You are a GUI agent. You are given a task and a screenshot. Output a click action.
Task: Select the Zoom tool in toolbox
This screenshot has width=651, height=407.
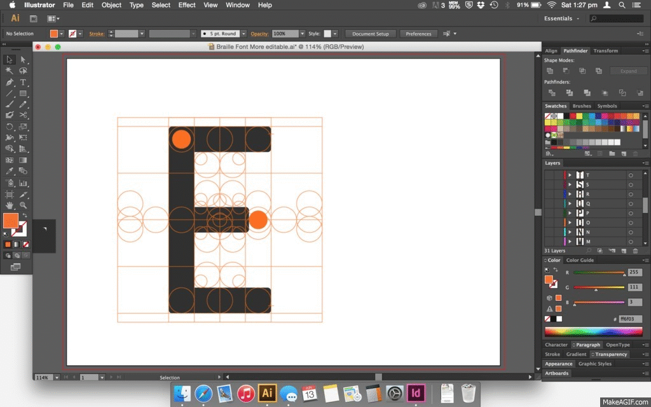pyautogui.click(x=24, y=205)
